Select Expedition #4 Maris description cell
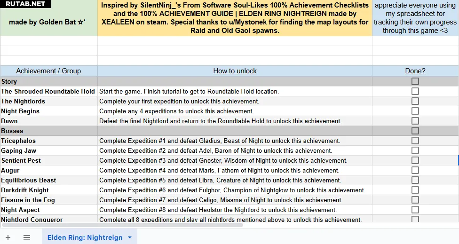This screenshot has height=244, width=459. pos(235,170)
